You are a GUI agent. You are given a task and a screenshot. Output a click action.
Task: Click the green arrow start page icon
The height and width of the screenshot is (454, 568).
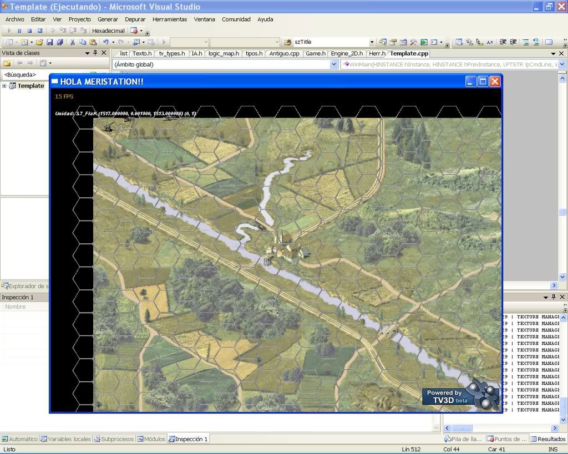click(424, 42)
